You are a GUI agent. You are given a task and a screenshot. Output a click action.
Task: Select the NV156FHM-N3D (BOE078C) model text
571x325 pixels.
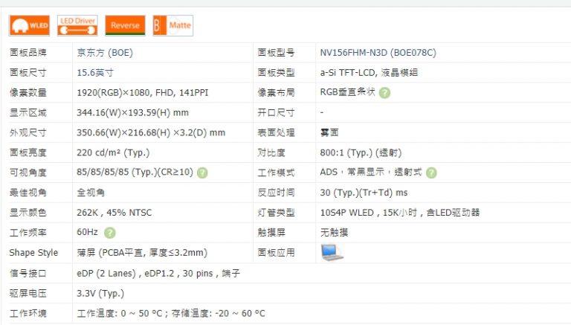378,53
